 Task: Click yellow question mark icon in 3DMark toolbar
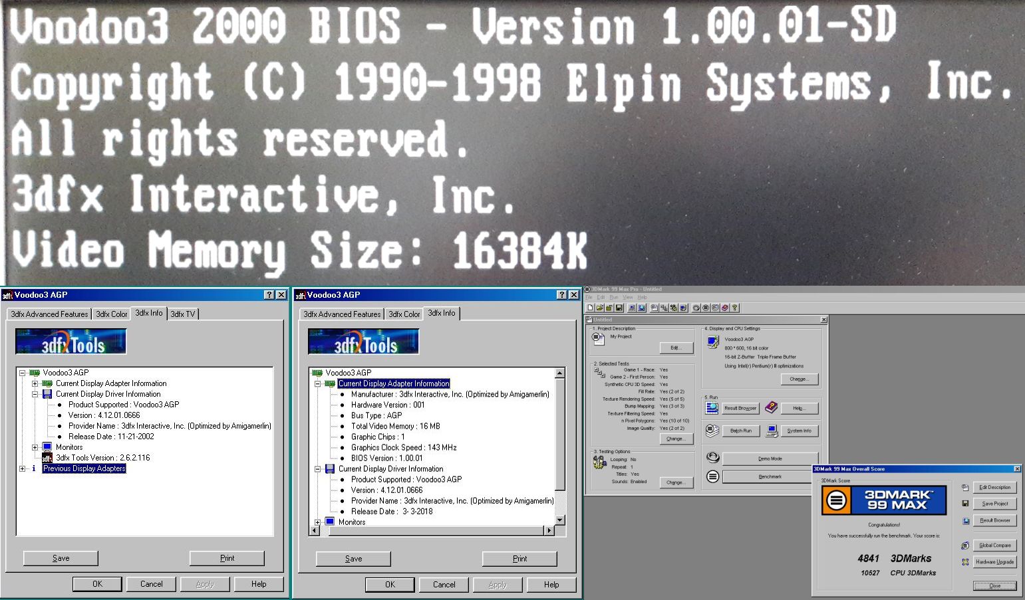(x=735, y=308)
